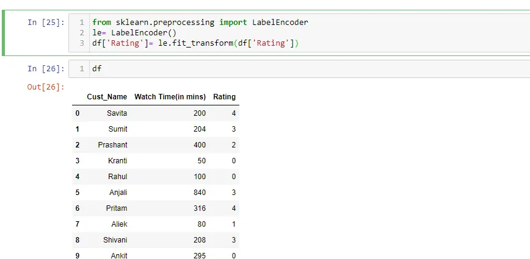
Task: Click watch time value 204 in Sumit's row
Action: tap(200, 129)
